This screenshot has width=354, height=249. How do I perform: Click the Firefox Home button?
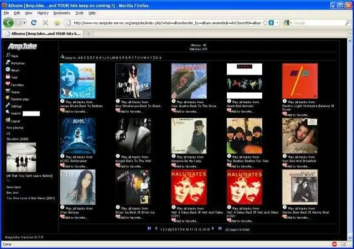point(57,23)
